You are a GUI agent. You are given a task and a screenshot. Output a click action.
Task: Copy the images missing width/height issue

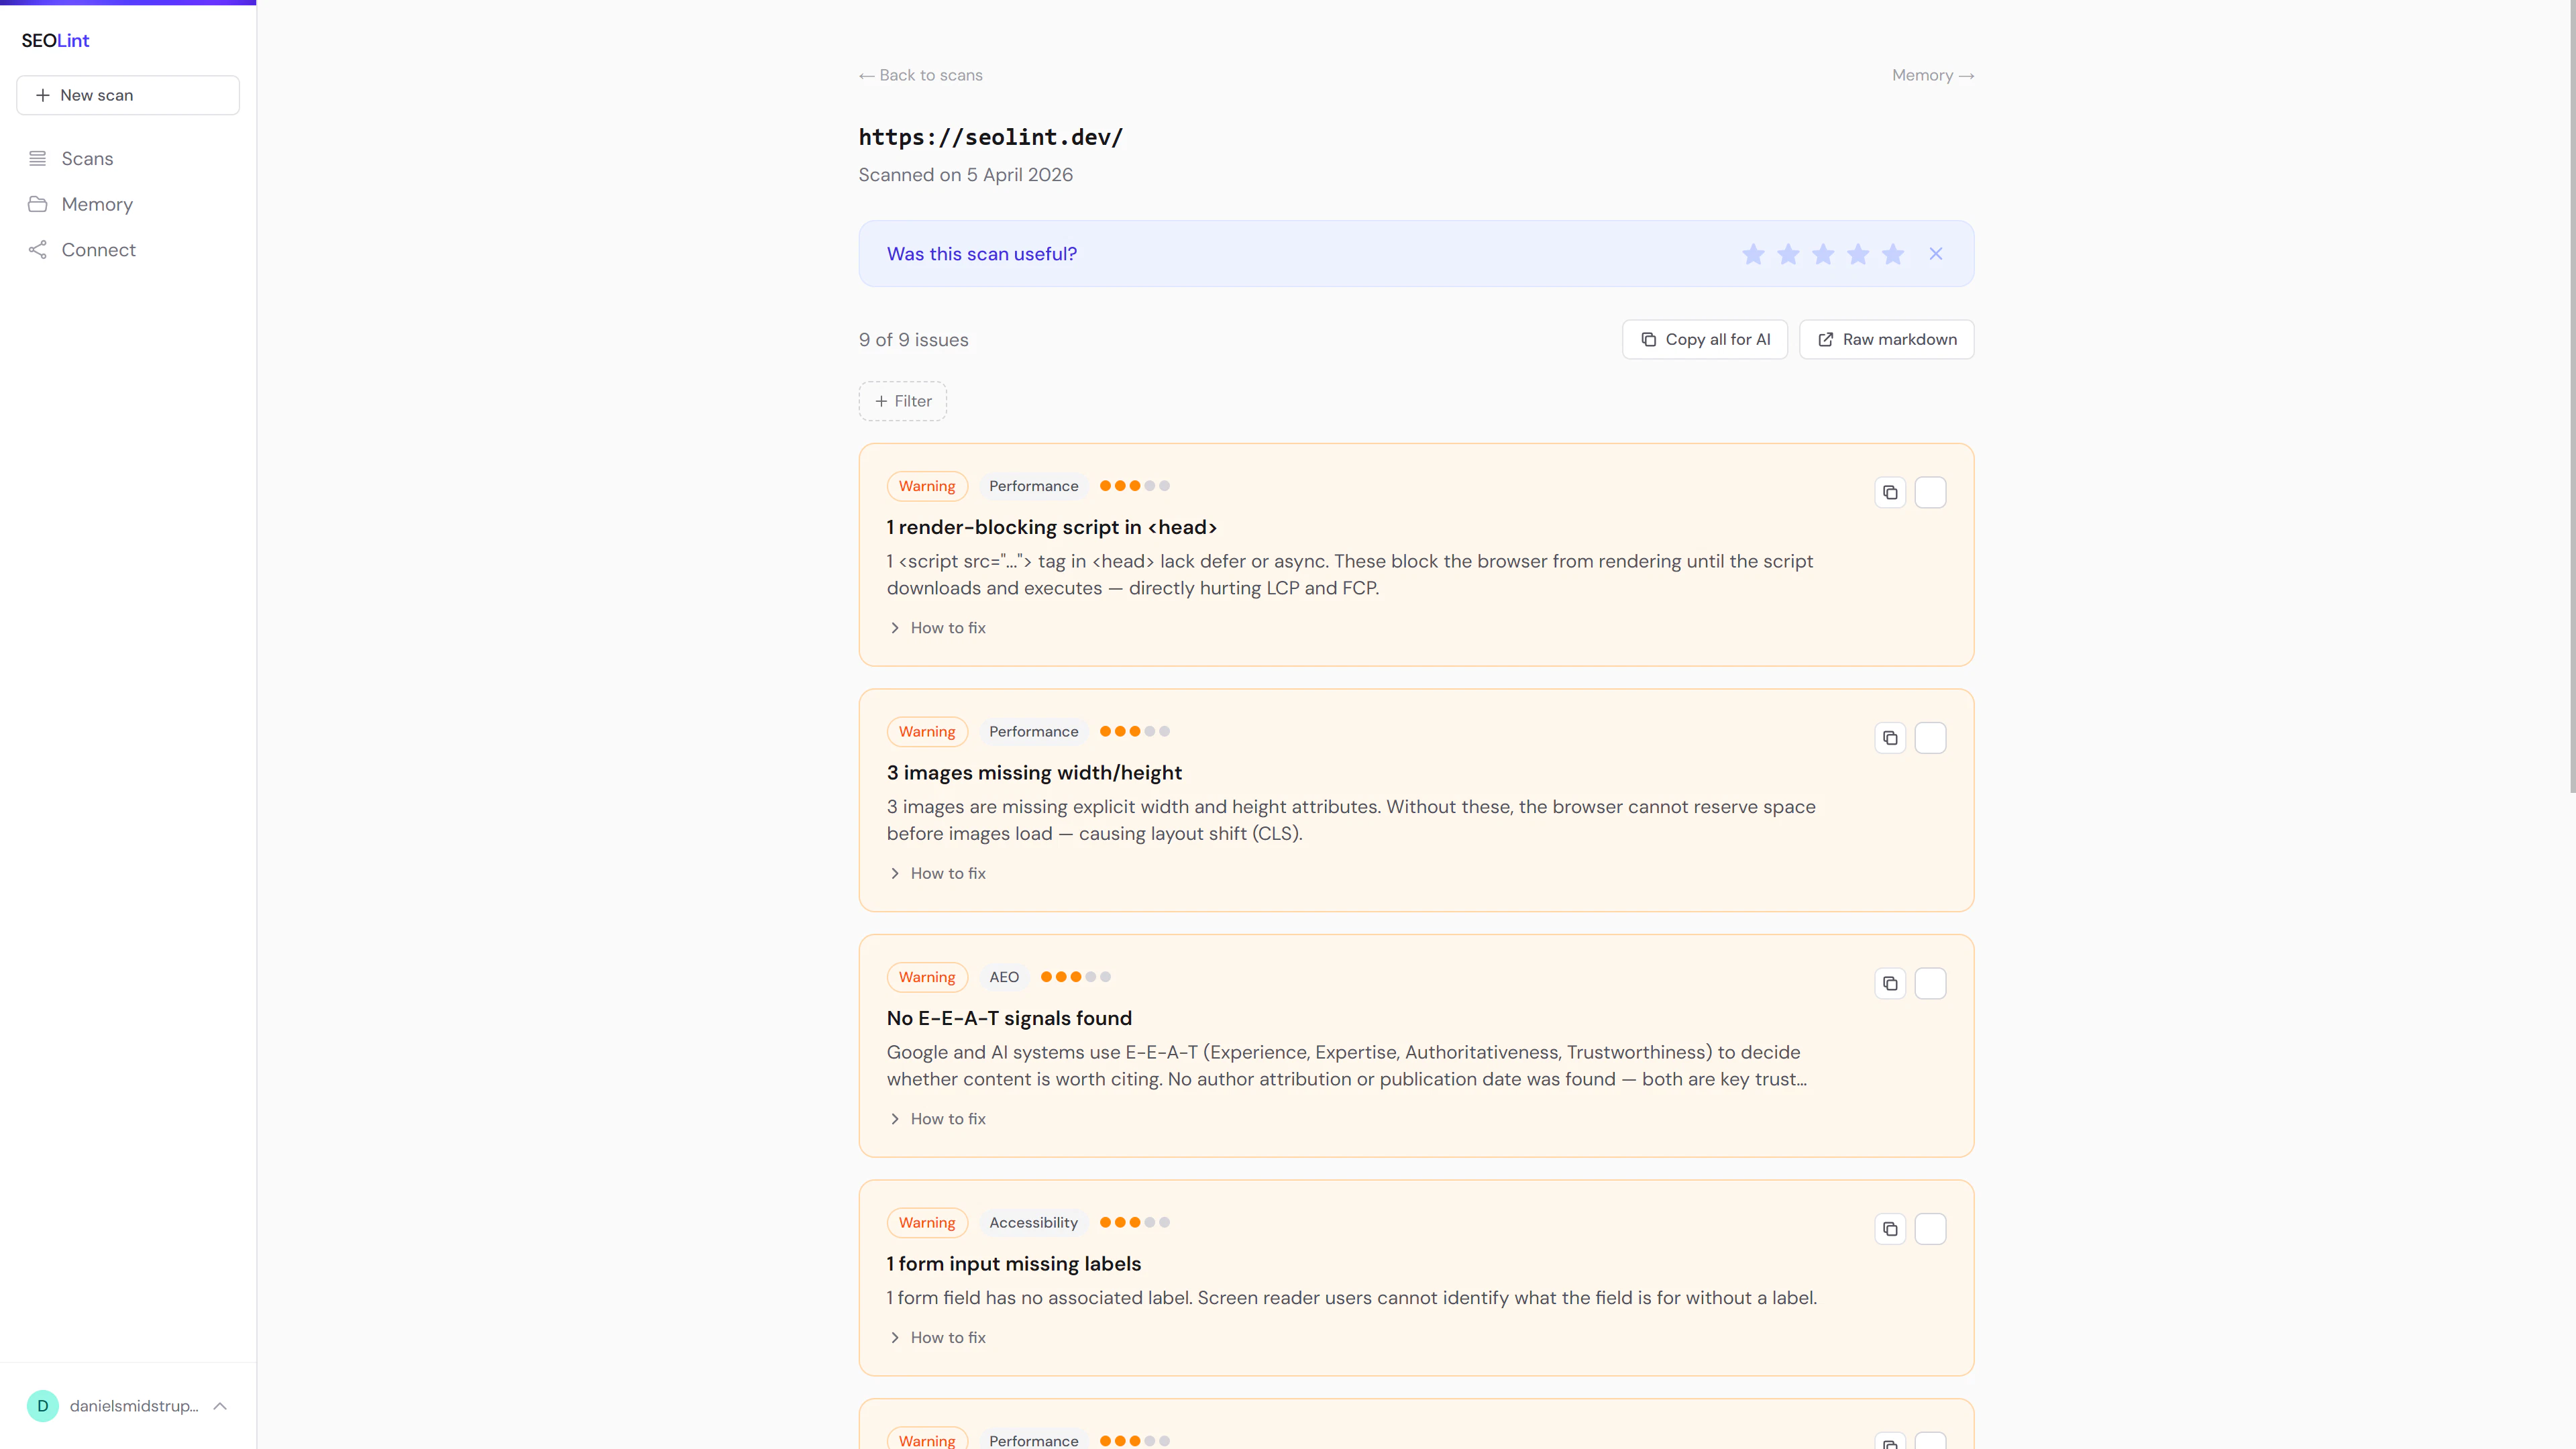point(1890,738)
